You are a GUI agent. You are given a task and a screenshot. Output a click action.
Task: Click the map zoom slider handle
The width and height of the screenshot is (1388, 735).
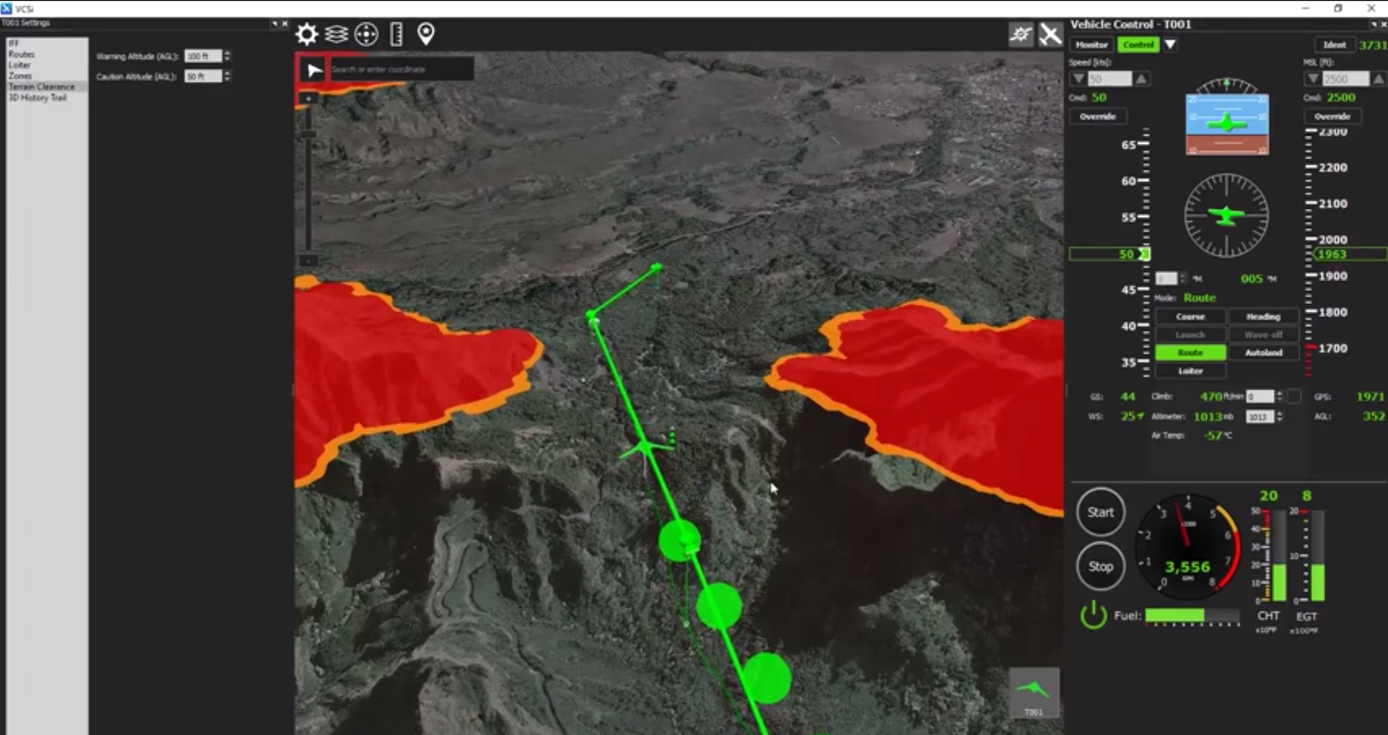pos(309,134)
